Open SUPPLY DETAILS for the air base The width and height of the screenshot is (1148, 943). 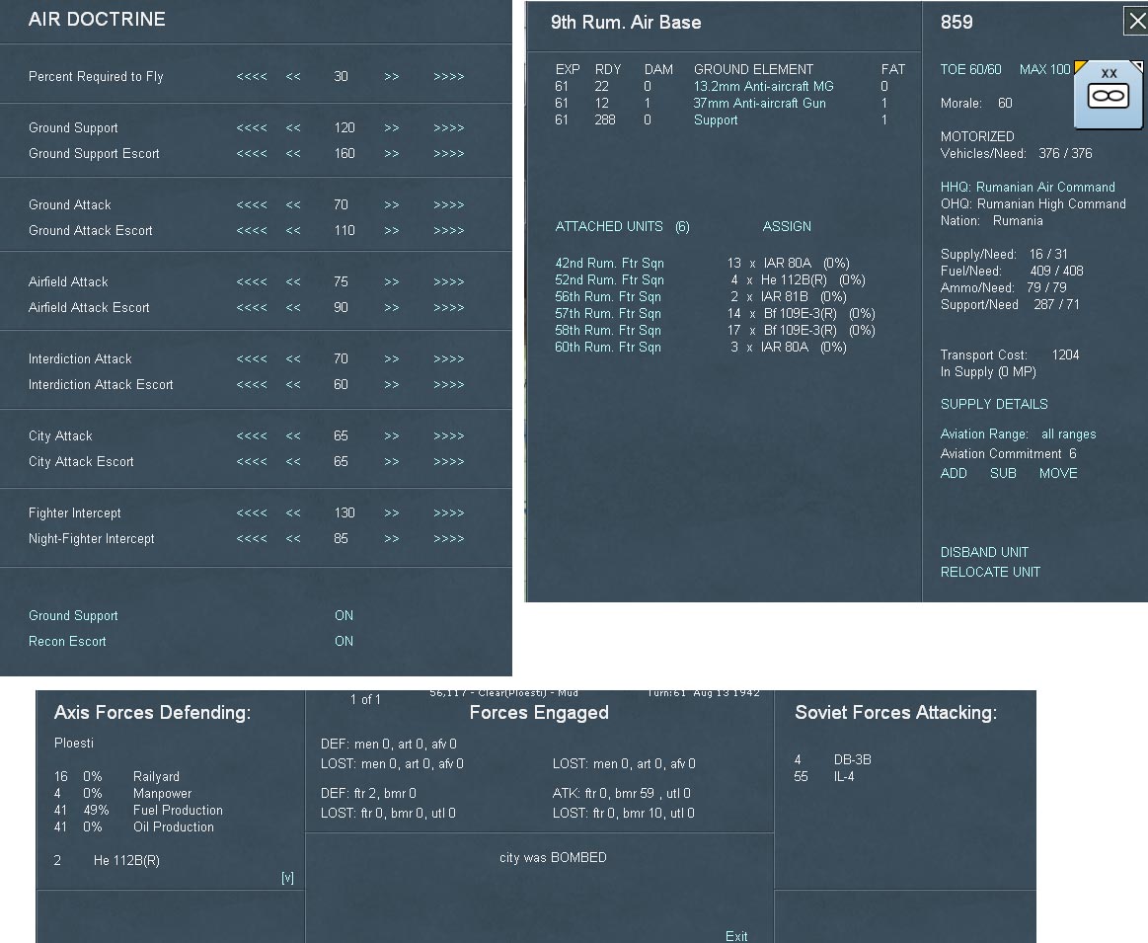point(994,404)
